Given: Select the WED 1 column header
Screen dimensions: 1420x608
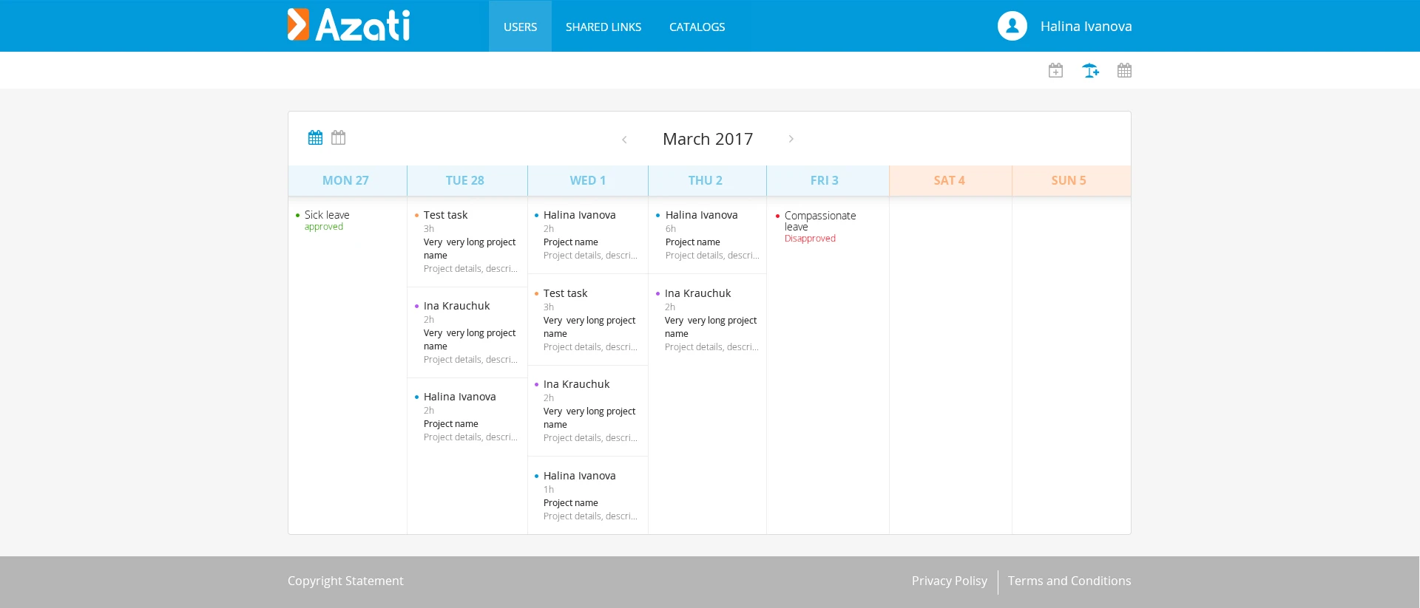Looking at the screenshot, I should coord(588,180).
